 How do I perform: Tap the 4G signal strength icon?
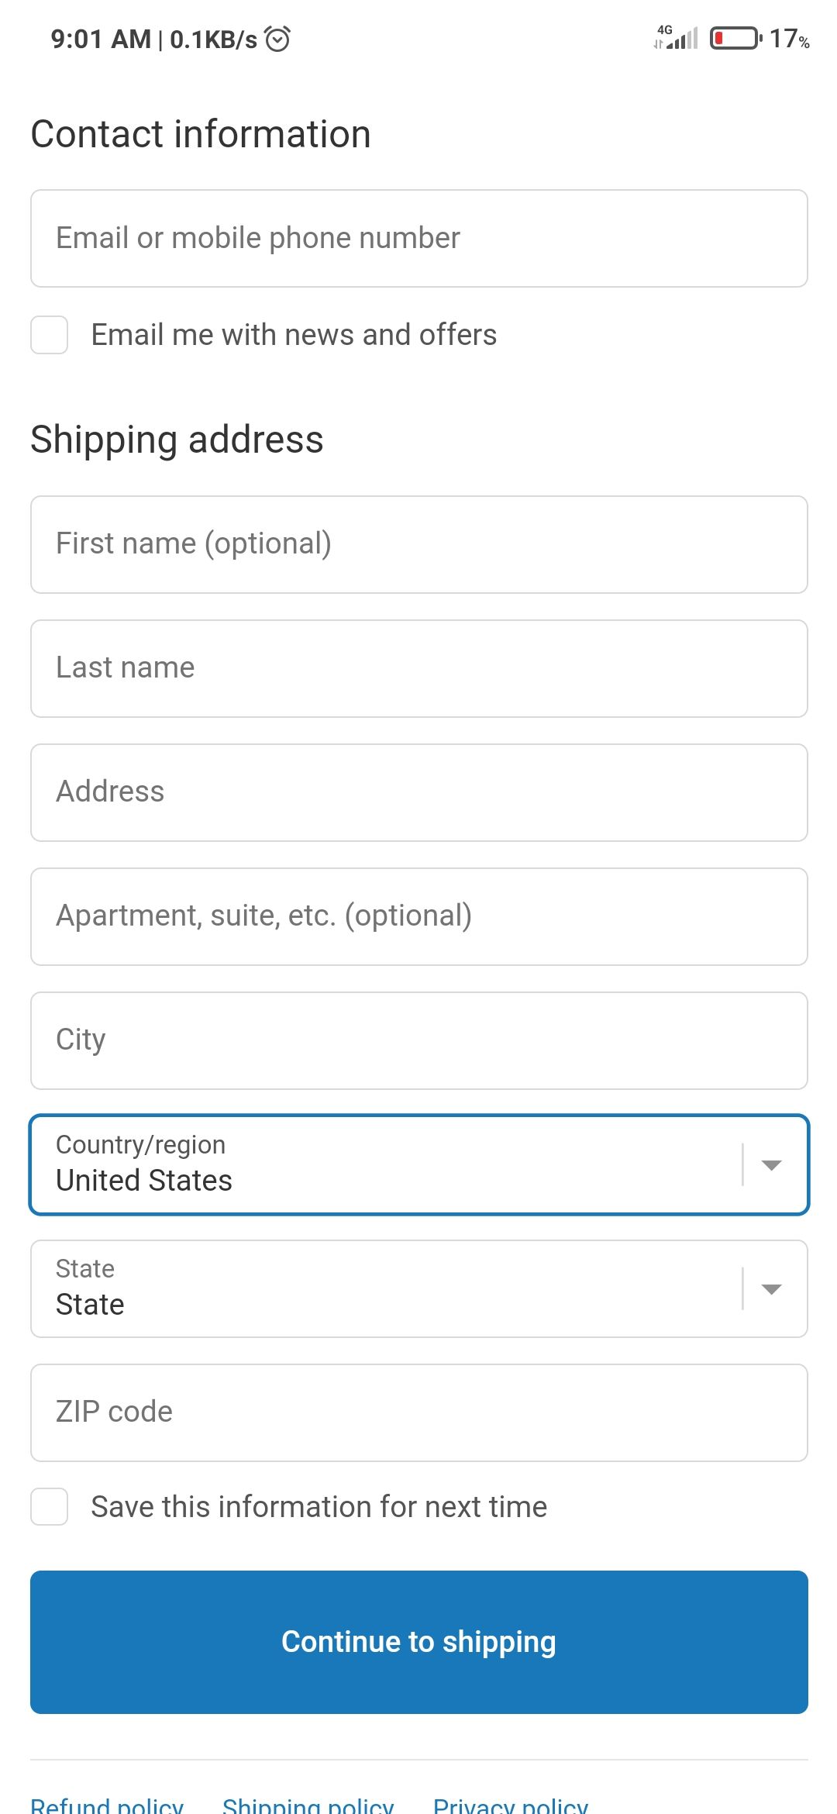click(x=676, y=37)
